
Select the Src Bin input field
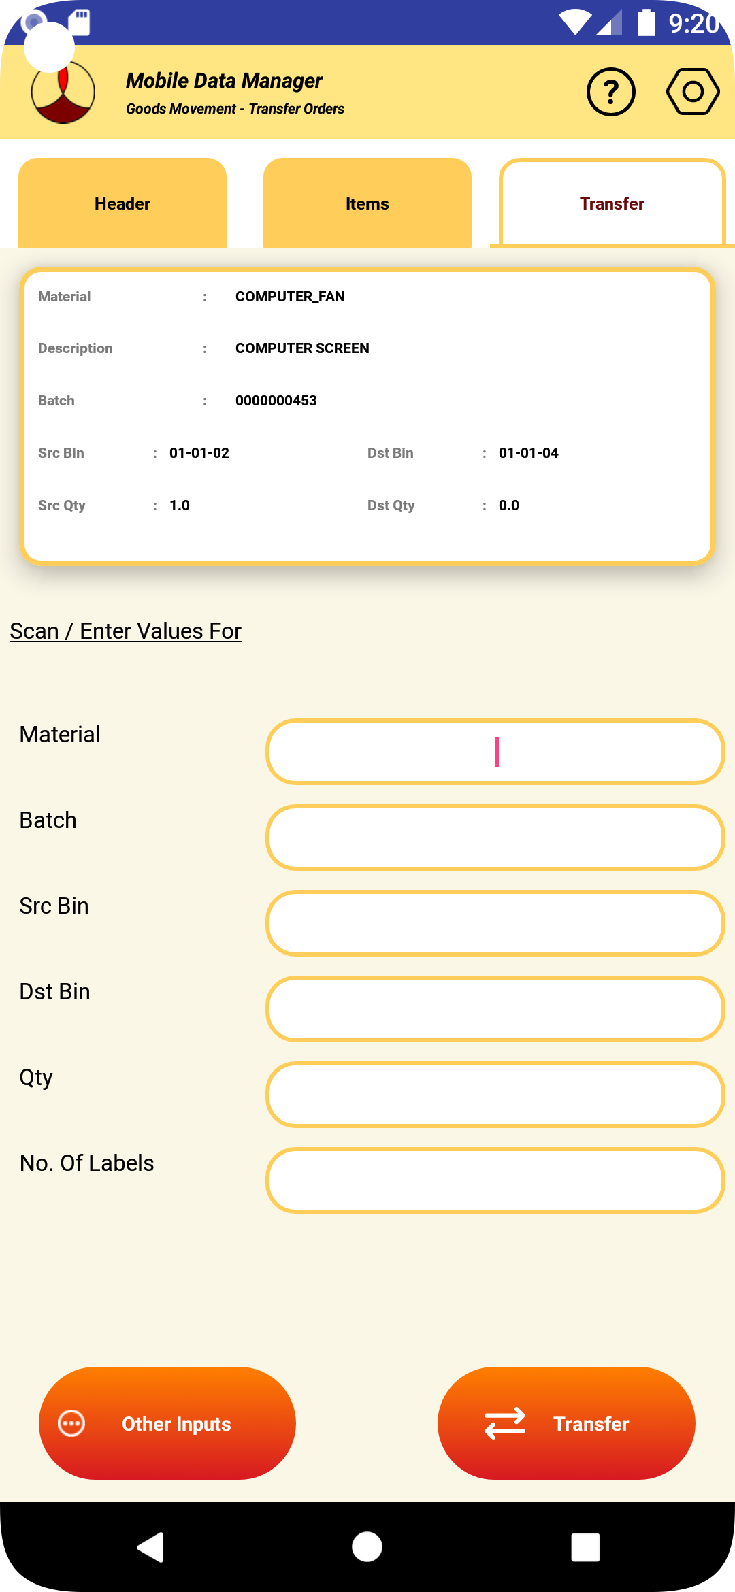(x=495, y=923)
